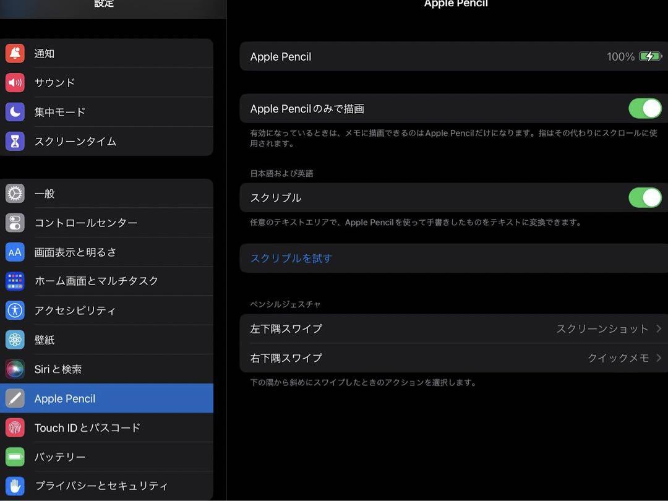Screen dimensions: 668x501
Task: Tap the Siri orb icon
Action: point(15,369)
